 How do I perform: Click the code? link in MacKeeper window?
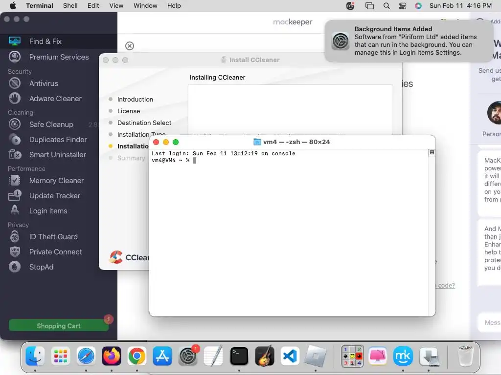pyautogui.click(x=446, y=285)
